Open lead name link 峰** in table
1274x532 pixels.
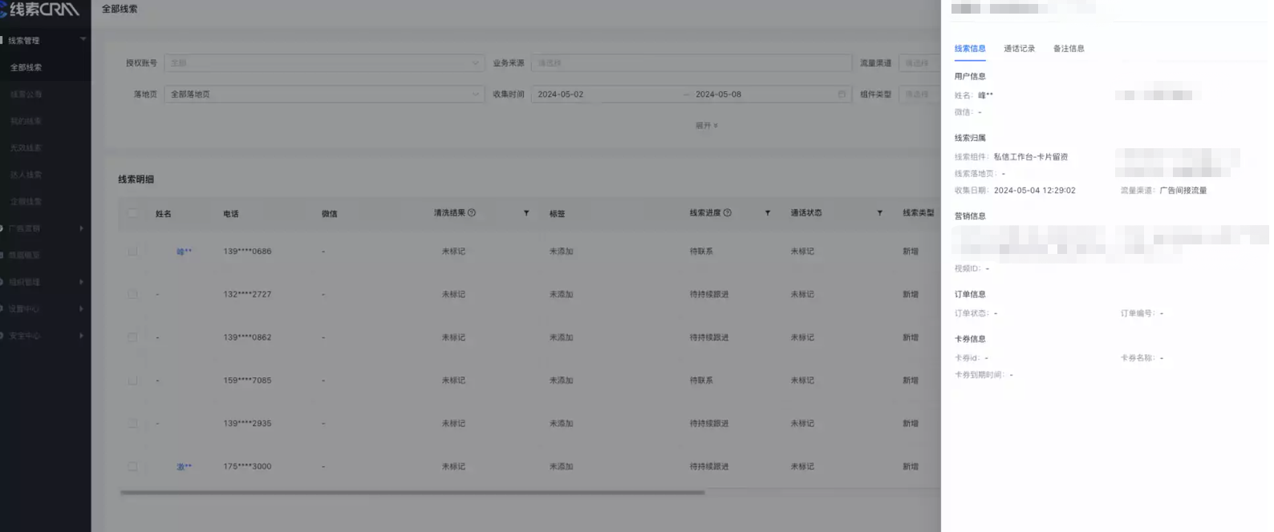pos(185,252)
